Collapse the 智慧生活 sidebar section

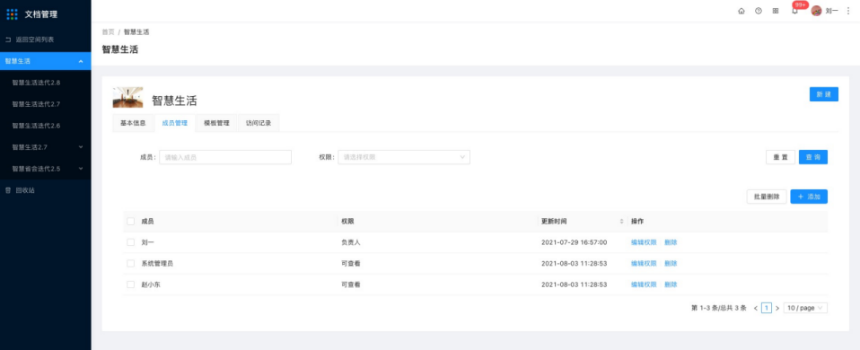click(81, 61)
